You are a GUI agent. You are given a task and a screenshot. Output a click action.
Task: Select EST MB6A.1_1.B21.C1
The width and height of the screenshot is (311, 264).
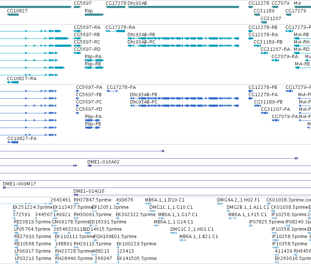click(183, 240)
